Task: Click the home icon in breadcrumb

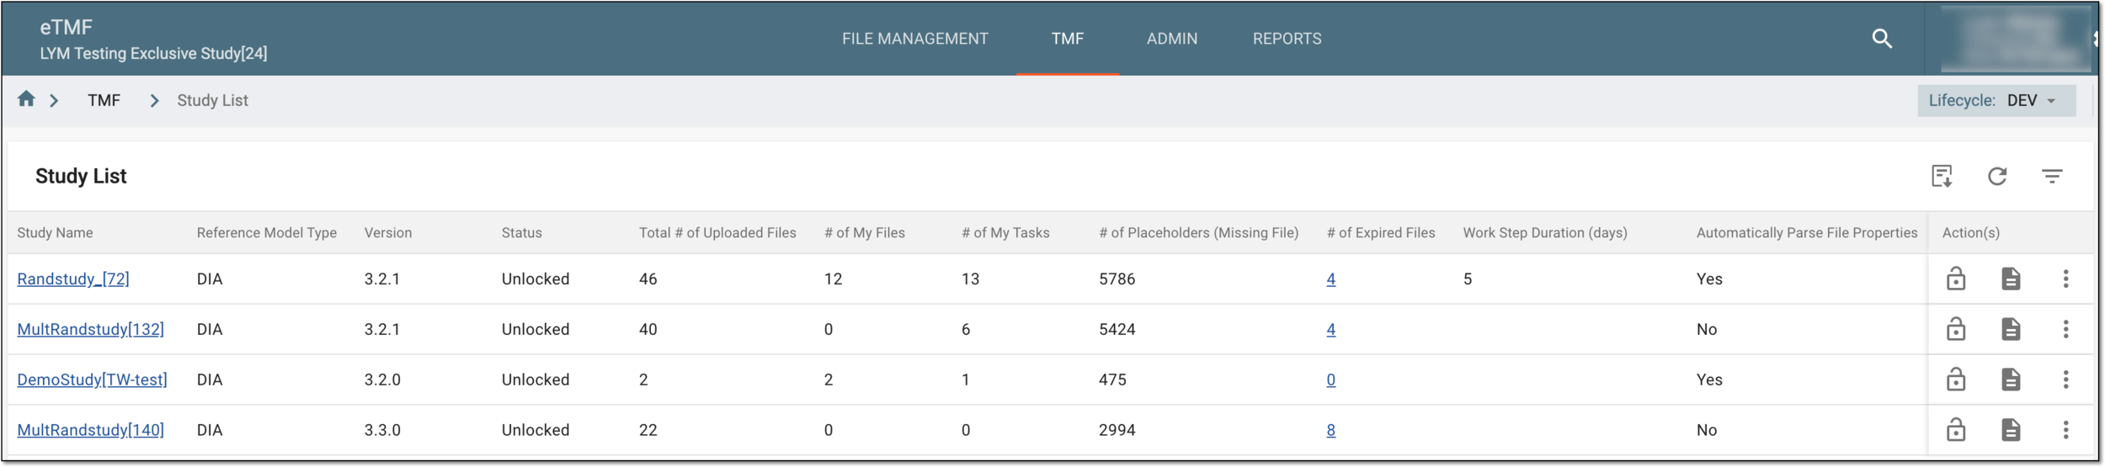Action: (x=26, y=99)
